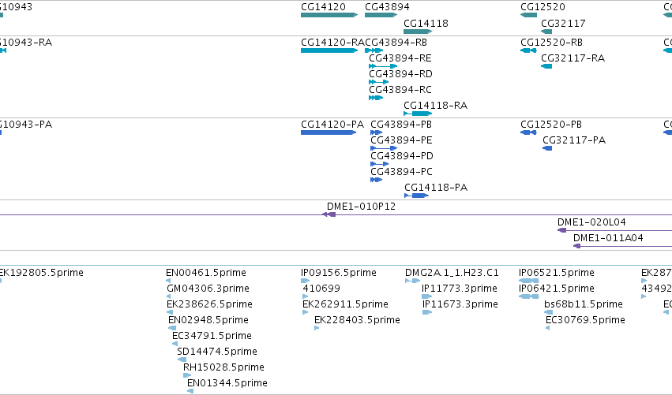672x395 pixels.
Task: Select transcript CG12520-RB
Action: tap(528, 50)
